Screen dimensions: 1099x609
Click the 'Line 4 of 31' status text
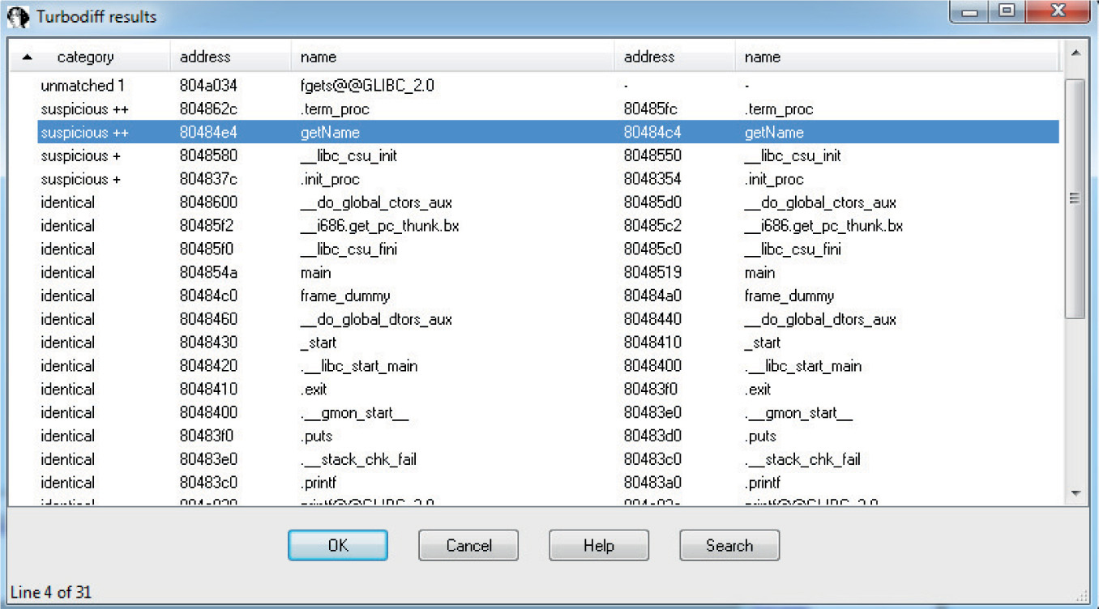(51, 593)
